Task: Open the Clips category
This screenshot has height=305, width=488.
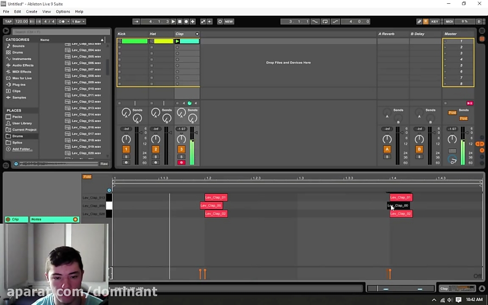Action: 16,91
